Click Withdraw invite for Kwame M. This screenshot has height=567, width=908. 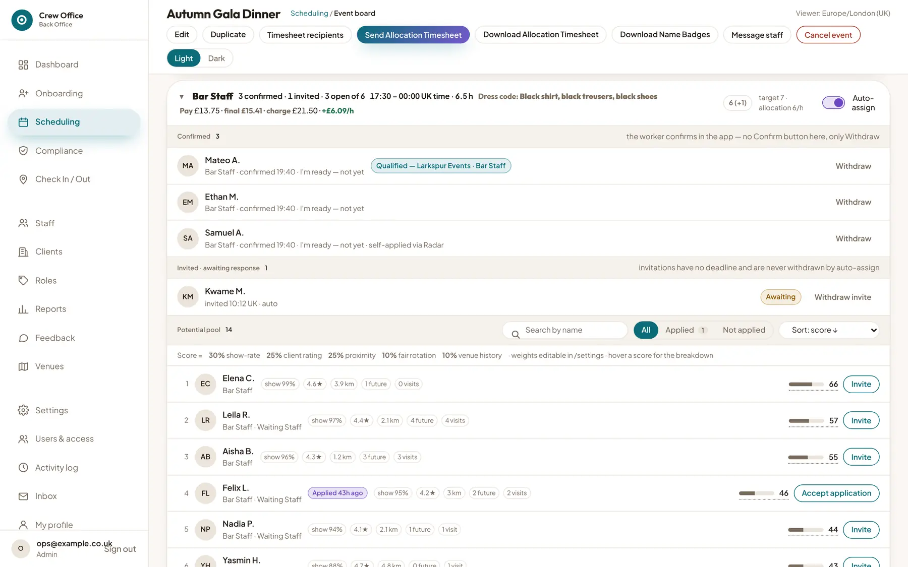pyautogui.click(x=842, y=297)
